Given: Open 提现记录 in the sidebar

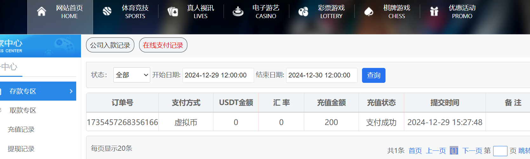Looking at the screenshot, I should point(21,149).
